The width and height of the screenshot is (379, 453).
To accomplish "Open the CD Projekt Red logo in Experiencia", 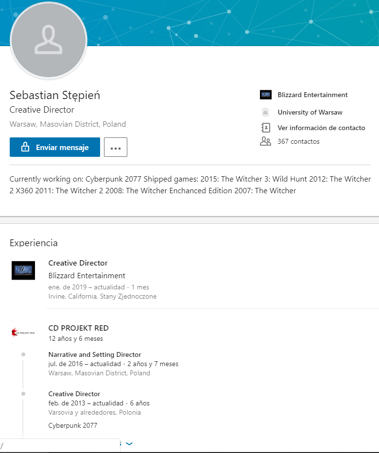I will 23,333.
